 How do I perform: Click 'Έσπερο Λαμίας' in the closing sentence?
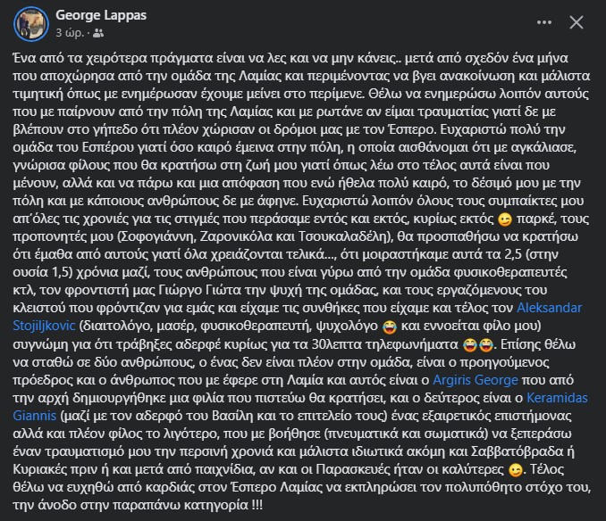pos(275,487)
